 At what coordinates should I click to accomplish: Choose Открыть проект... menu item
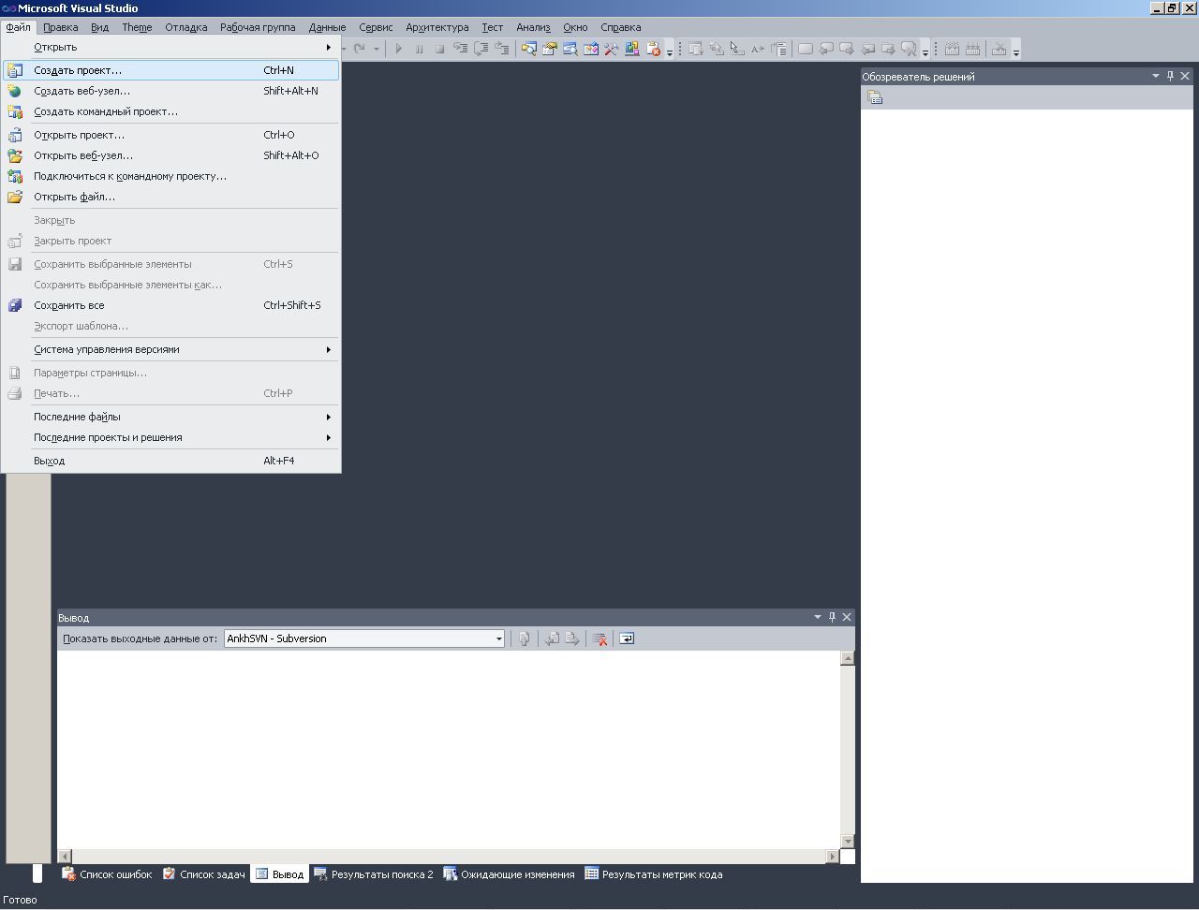pyautogui.click(x=171, y=135)
